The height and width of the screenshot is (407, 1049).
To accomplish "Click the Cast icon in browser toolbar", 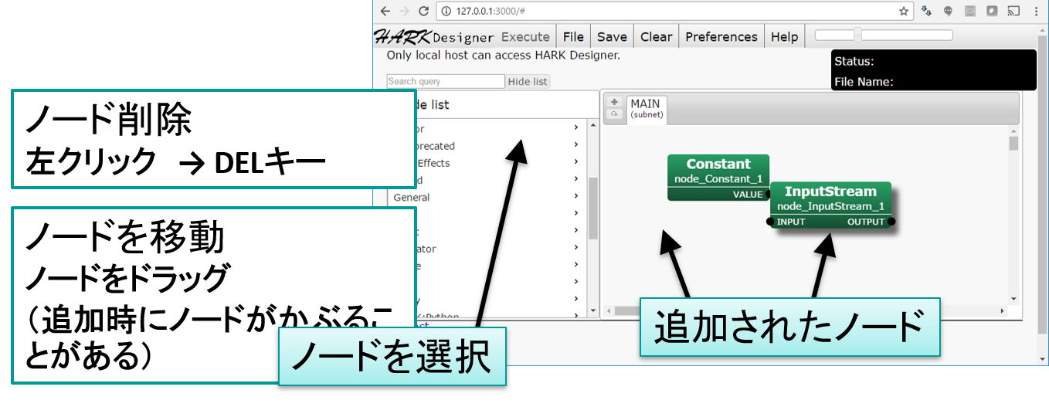I will point(1013,12).
